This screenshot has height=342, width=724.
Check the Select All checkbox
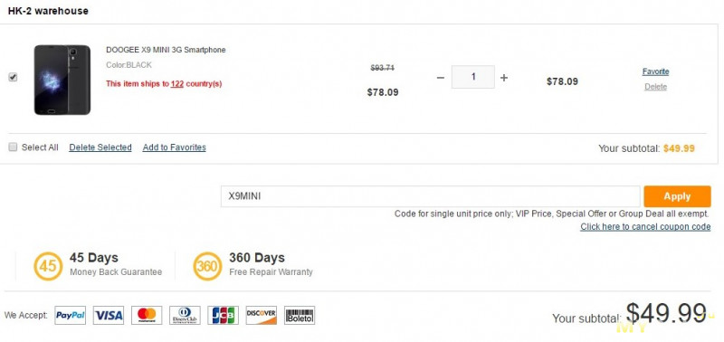click(13, 147)
